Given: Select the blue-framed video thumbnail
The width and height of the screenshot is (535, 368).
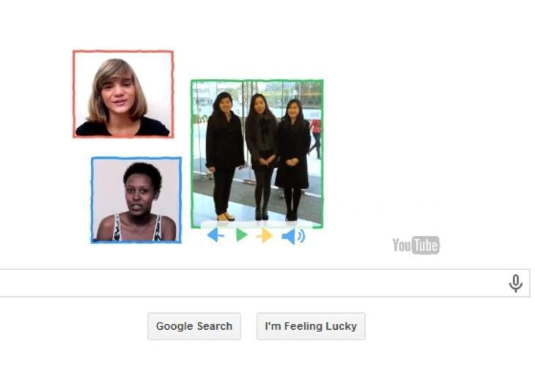Looking at the screenshot, I should point(136,200).
